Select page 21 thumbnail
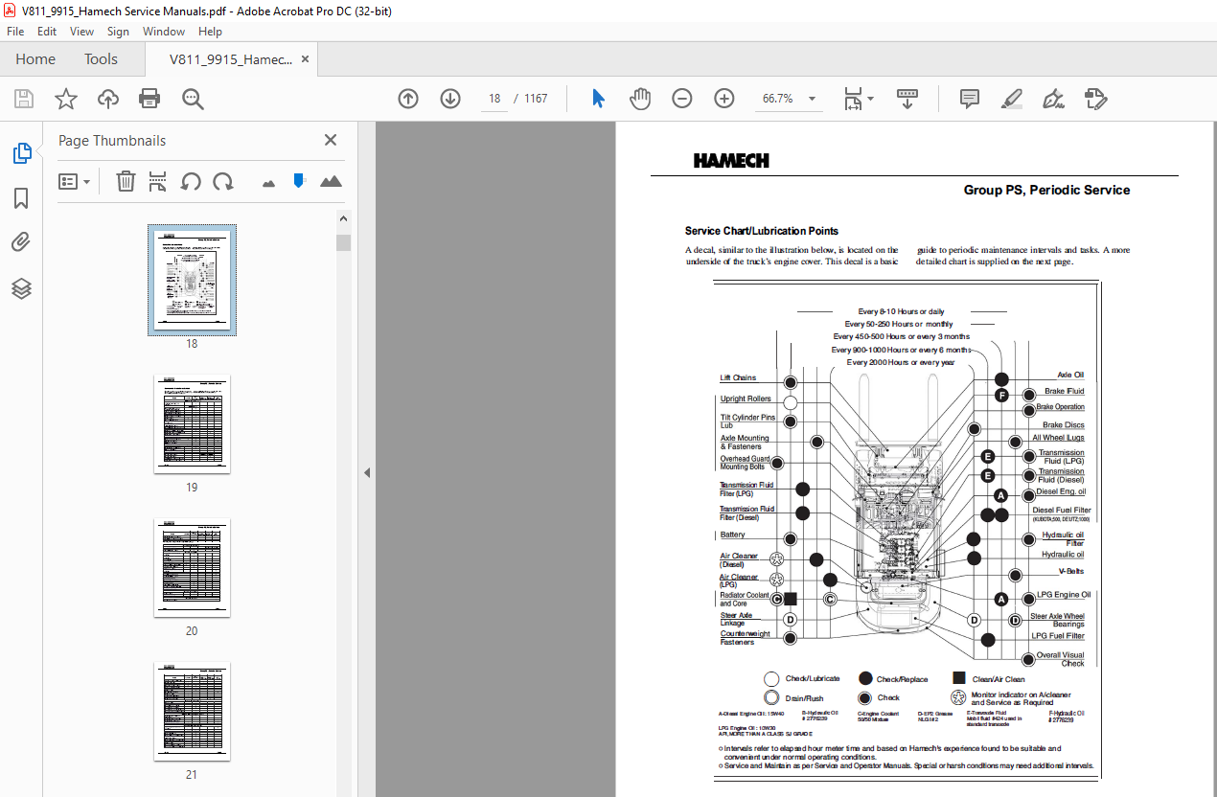This screenshot has height=797, width=1217. tap(192, 712)
